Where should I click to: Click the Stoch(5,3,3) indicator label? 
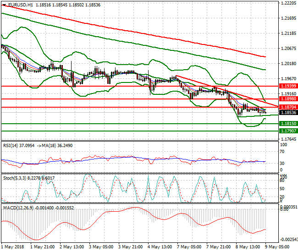(x=15, y=176)
